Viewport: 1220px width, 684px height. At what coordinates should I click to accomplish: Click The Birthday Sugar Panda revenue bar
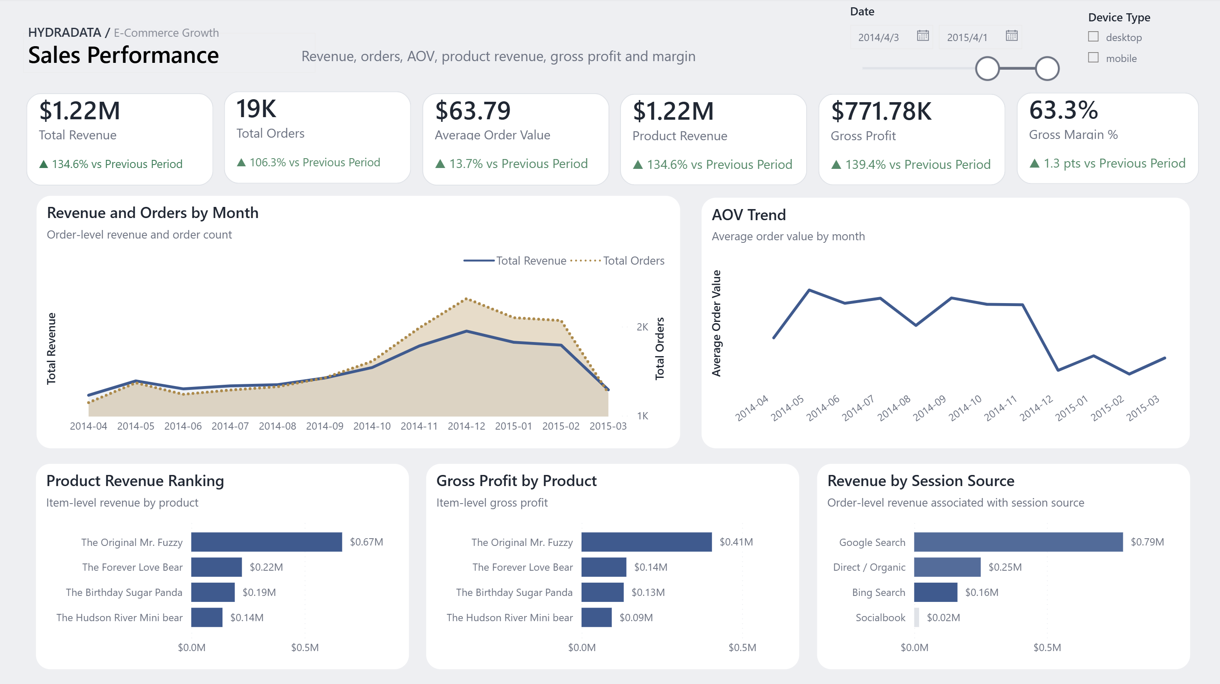(x=213, y=592)
